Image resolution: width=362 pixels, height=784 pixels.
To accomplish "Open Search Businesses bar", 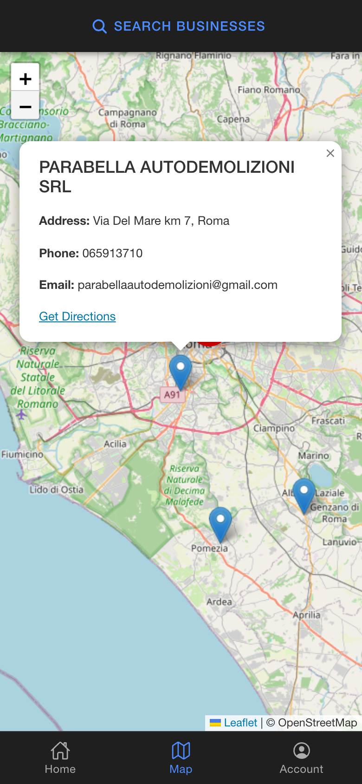I will [x=179, y=26].
